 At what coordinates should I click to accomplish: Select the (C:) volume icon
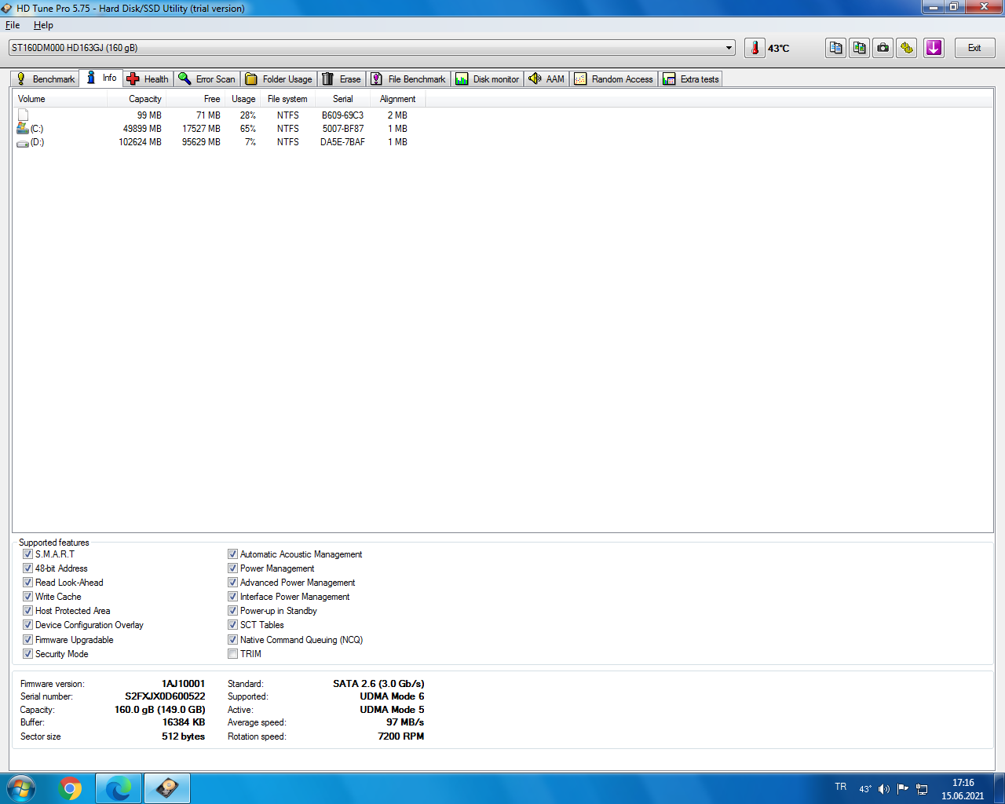click(23, 129)
